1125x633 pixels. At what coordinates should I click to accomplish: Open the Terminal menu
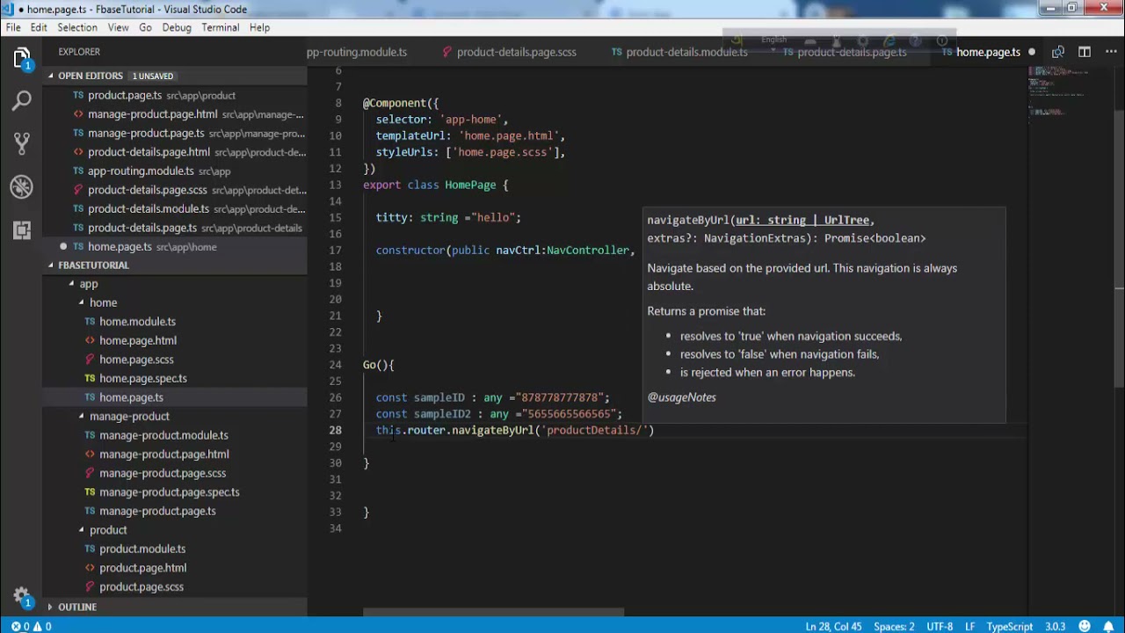(221, 27)
